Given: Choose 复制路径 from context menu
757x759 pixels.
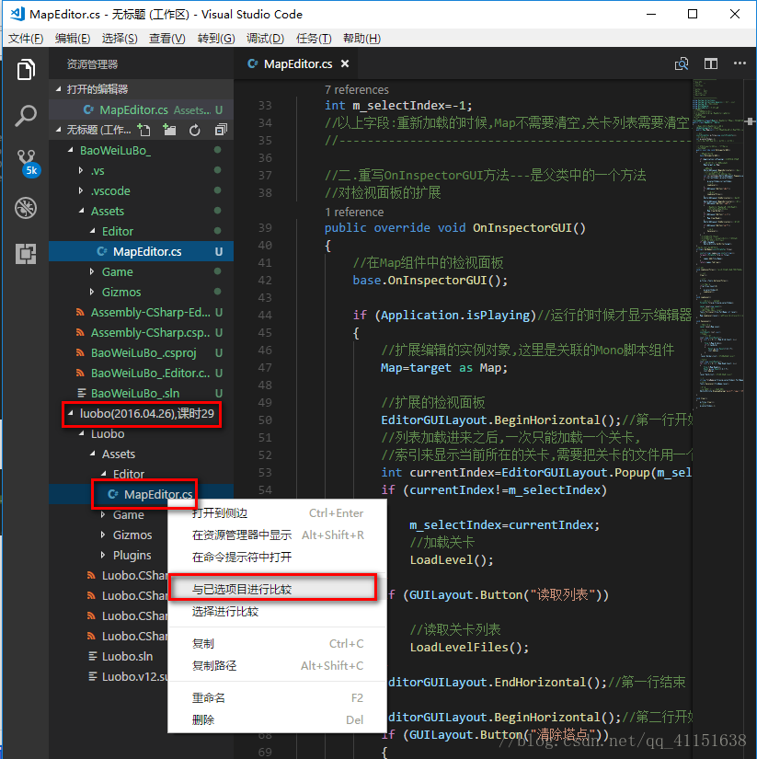Looking at the screenshot, I should [278, 665].
